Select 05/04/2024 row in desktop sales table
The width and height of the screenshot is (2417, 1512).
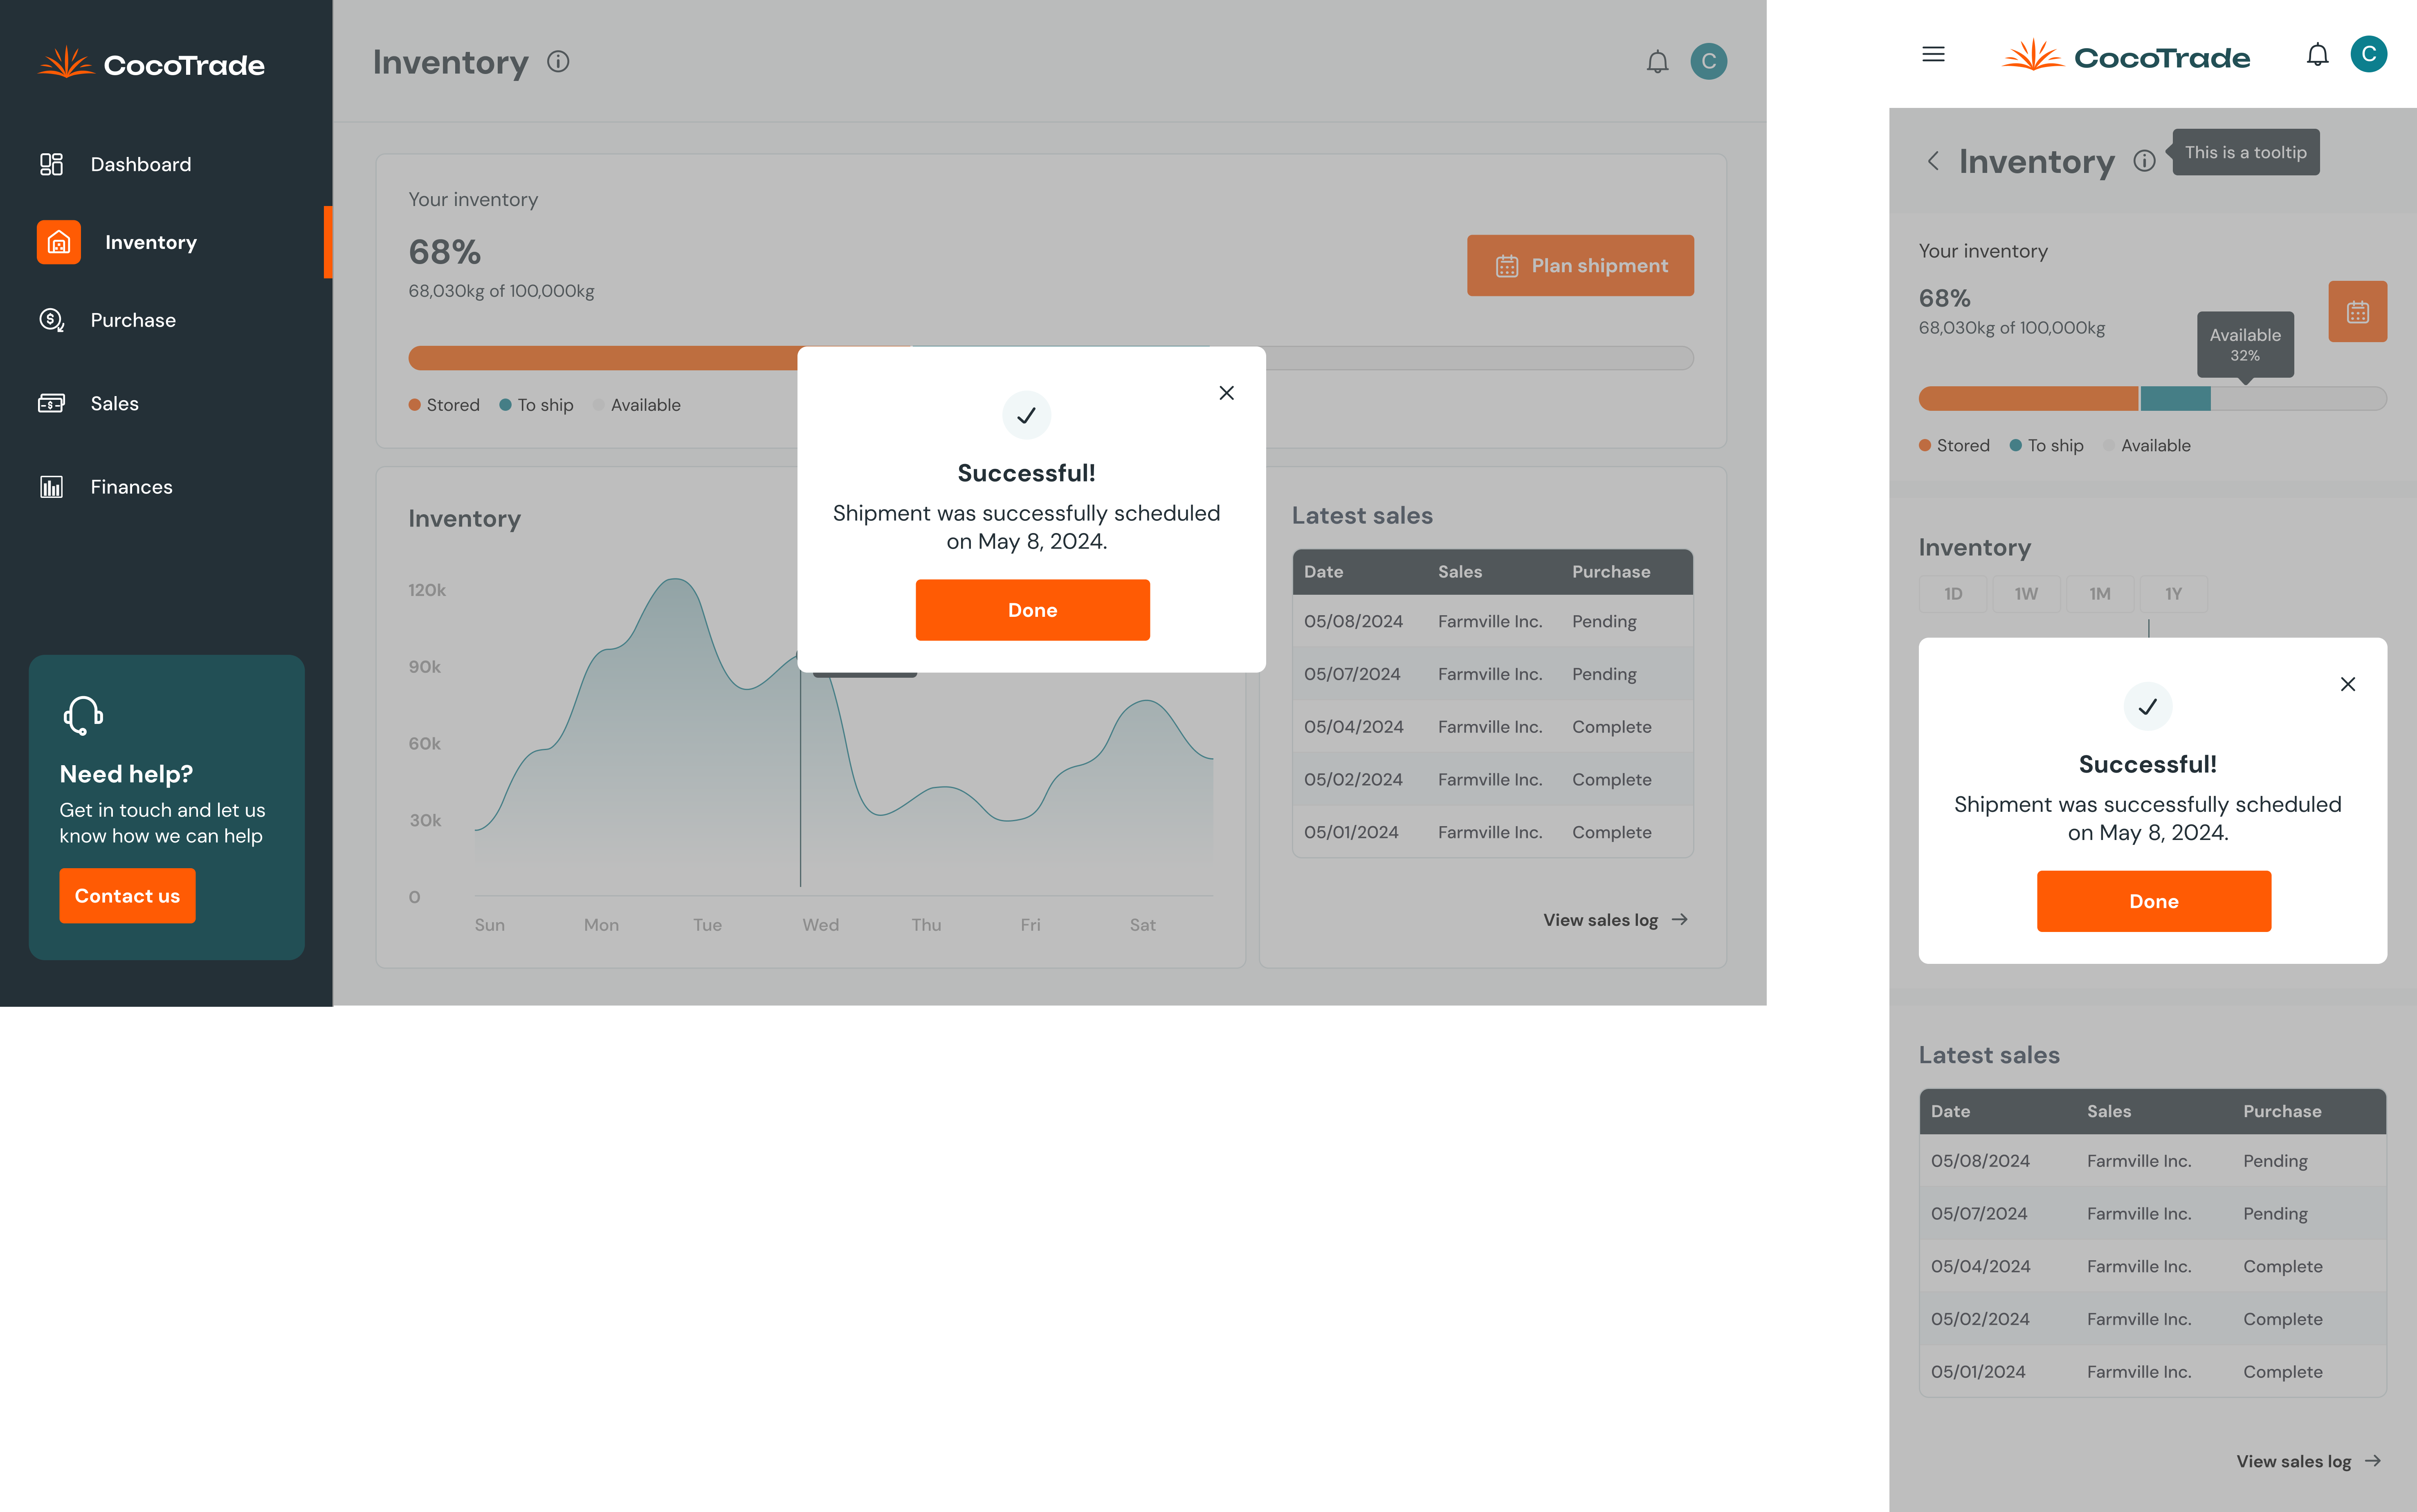pos(1493,727)
